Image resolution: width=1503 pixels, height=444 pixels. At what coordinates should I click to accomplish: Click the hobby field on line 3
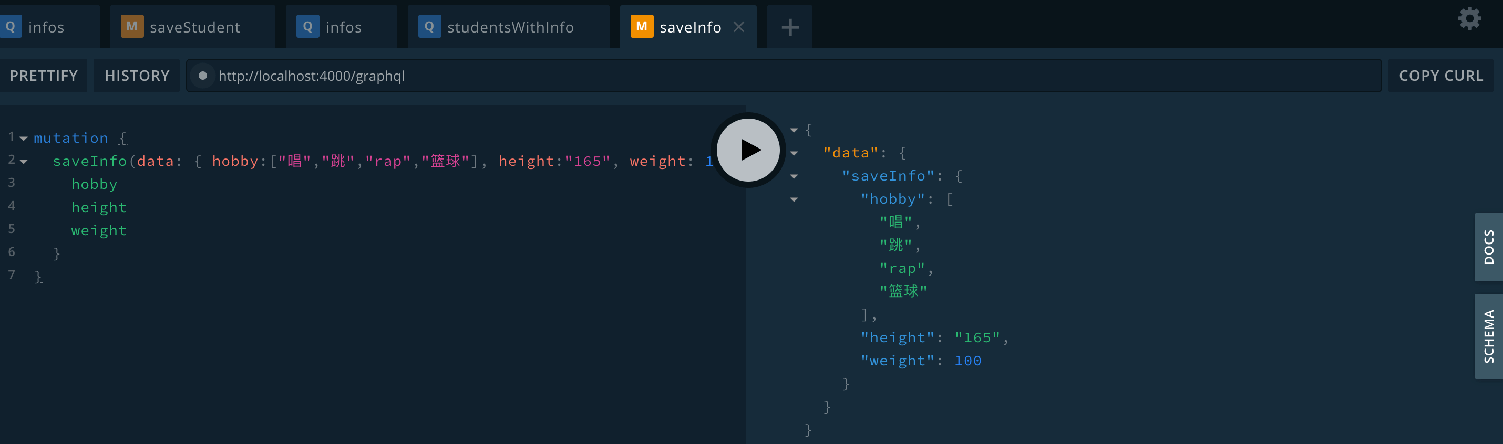pos(94,184)
